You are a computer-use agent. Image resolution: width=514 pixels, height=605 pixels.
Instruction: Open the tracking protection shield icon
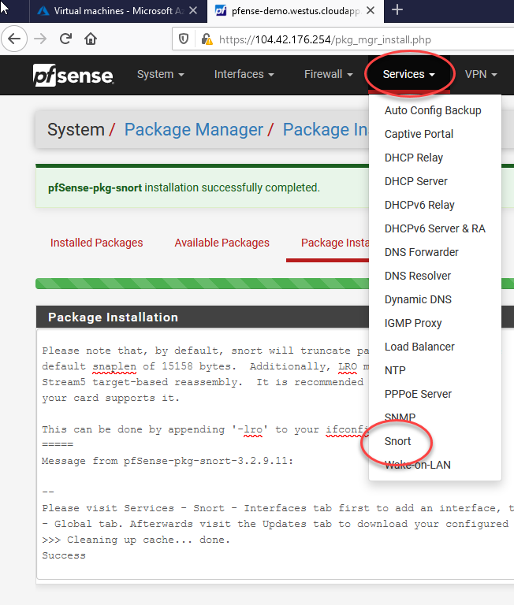pos(184,39)
